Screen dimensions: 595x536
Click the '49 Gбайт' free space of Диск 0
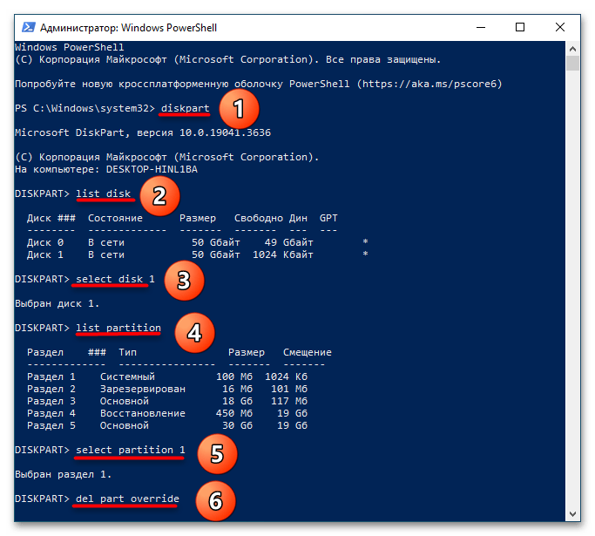289,242
